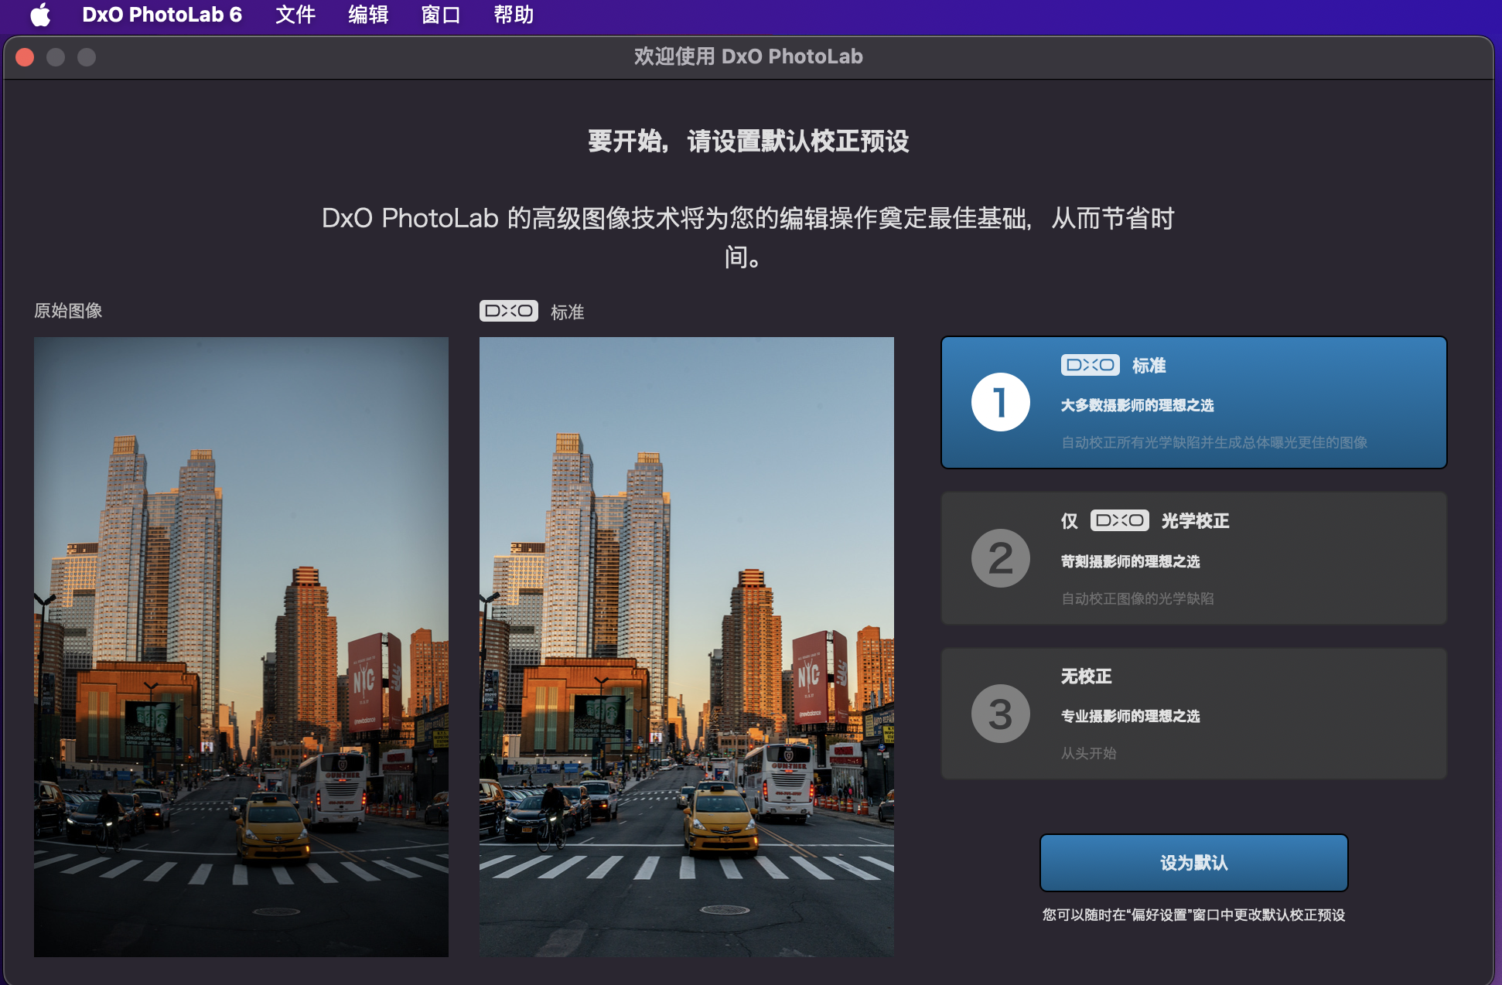Close the welcome window with red button
Image resolution: width=1502 pixels, height=985 pixels.
[25, 57]
